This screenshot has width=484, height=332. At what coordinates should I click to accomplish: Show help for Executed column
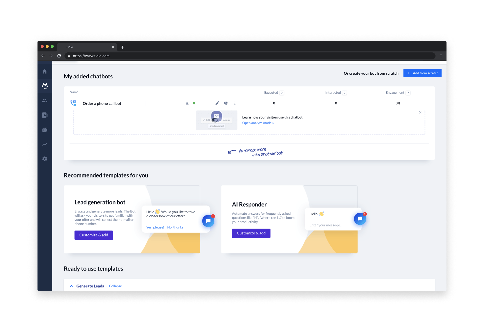click(x=282, y=93)
